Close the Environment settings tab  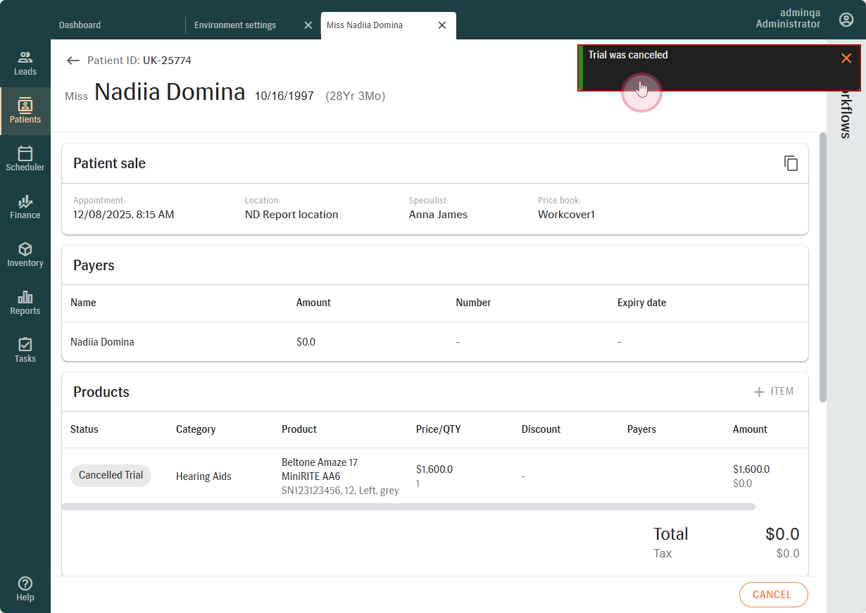[x=308, y=25]
